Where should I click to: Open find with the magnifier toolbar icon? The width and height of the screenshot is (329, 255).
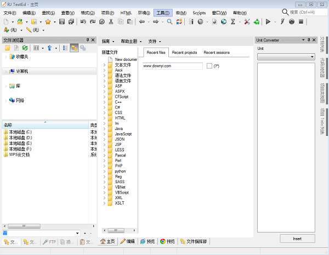[169, 21]
